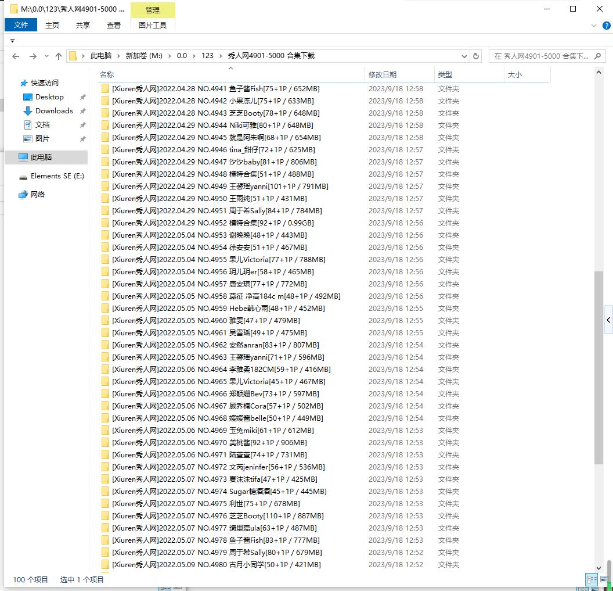This screenshot has height=591, width=613.
Task: Switch to large thumbnails view icon
Action: pos(604,579)
